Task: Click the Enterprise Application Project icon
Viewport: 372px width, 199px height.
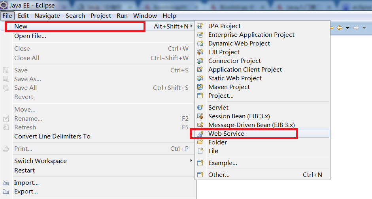Action: coord(200,35)
